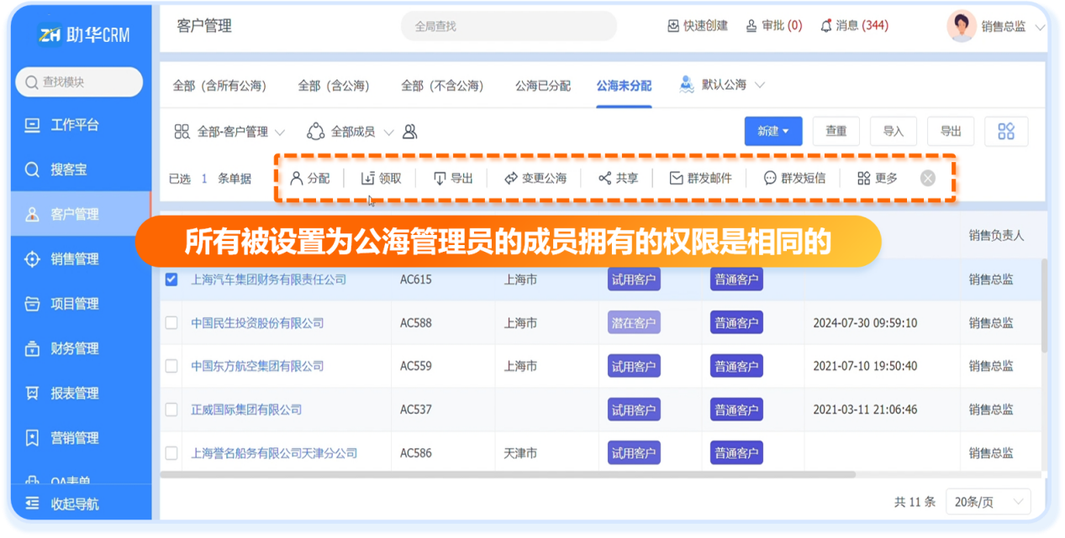Click the 领取 claim icon

(x=367, y=178)
